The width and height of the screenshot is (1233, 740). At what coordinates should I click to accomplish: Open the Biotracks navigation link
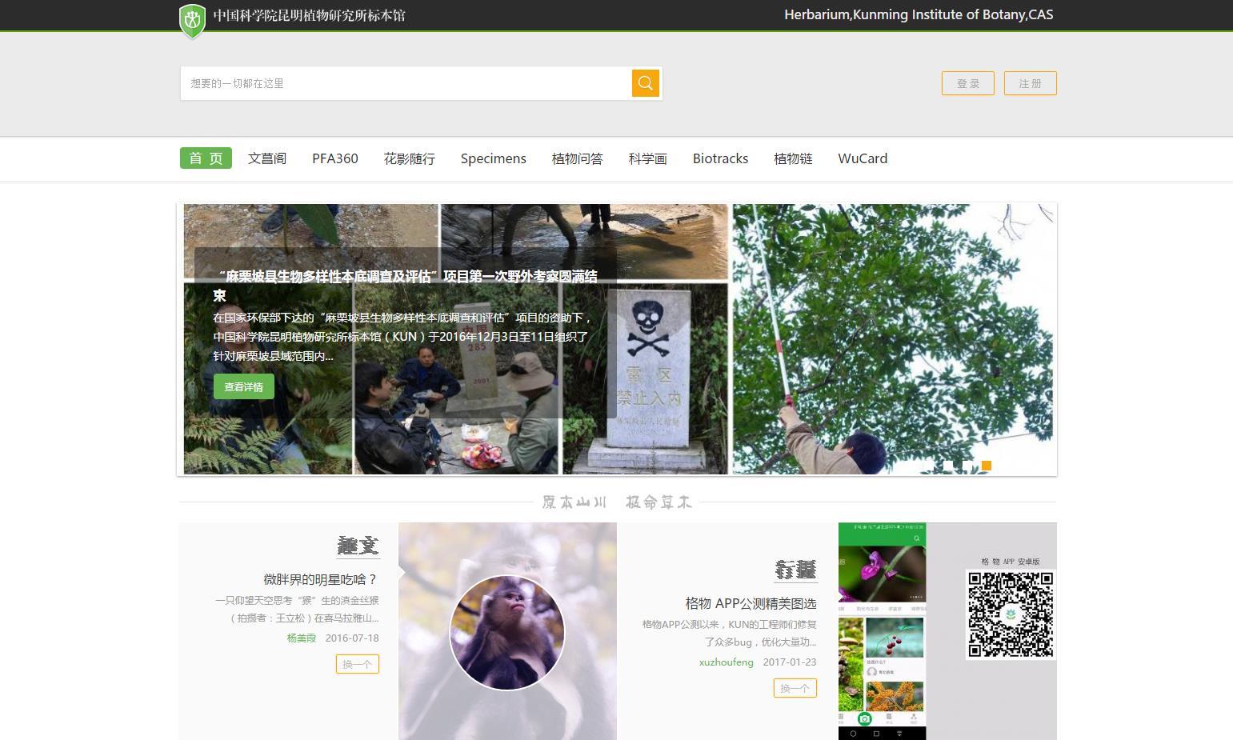tap(720, 158)
